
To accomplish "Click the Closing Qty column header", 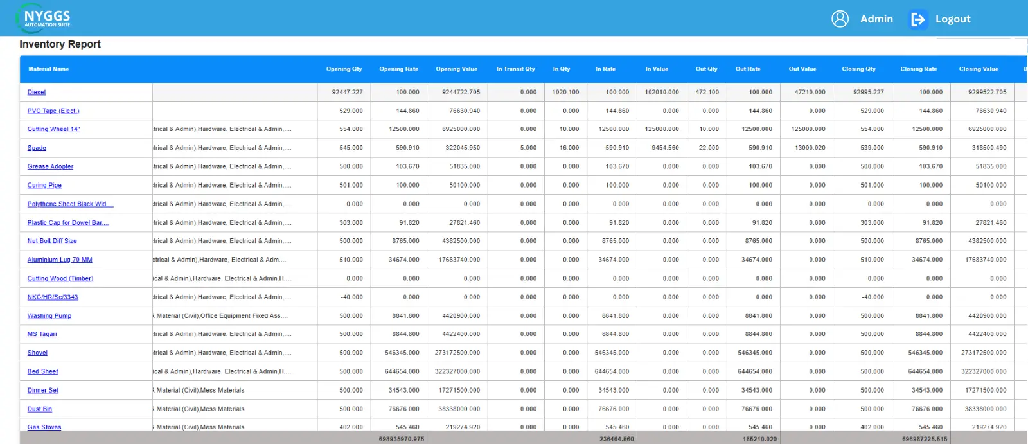I will pos(858,69).
